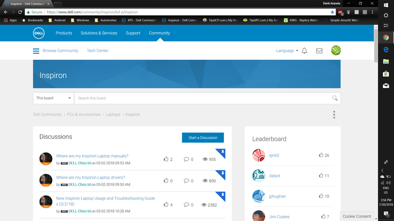Click the pin flag on Laptop manuals post
Viewport: 394px width, 221px height.
221,153
